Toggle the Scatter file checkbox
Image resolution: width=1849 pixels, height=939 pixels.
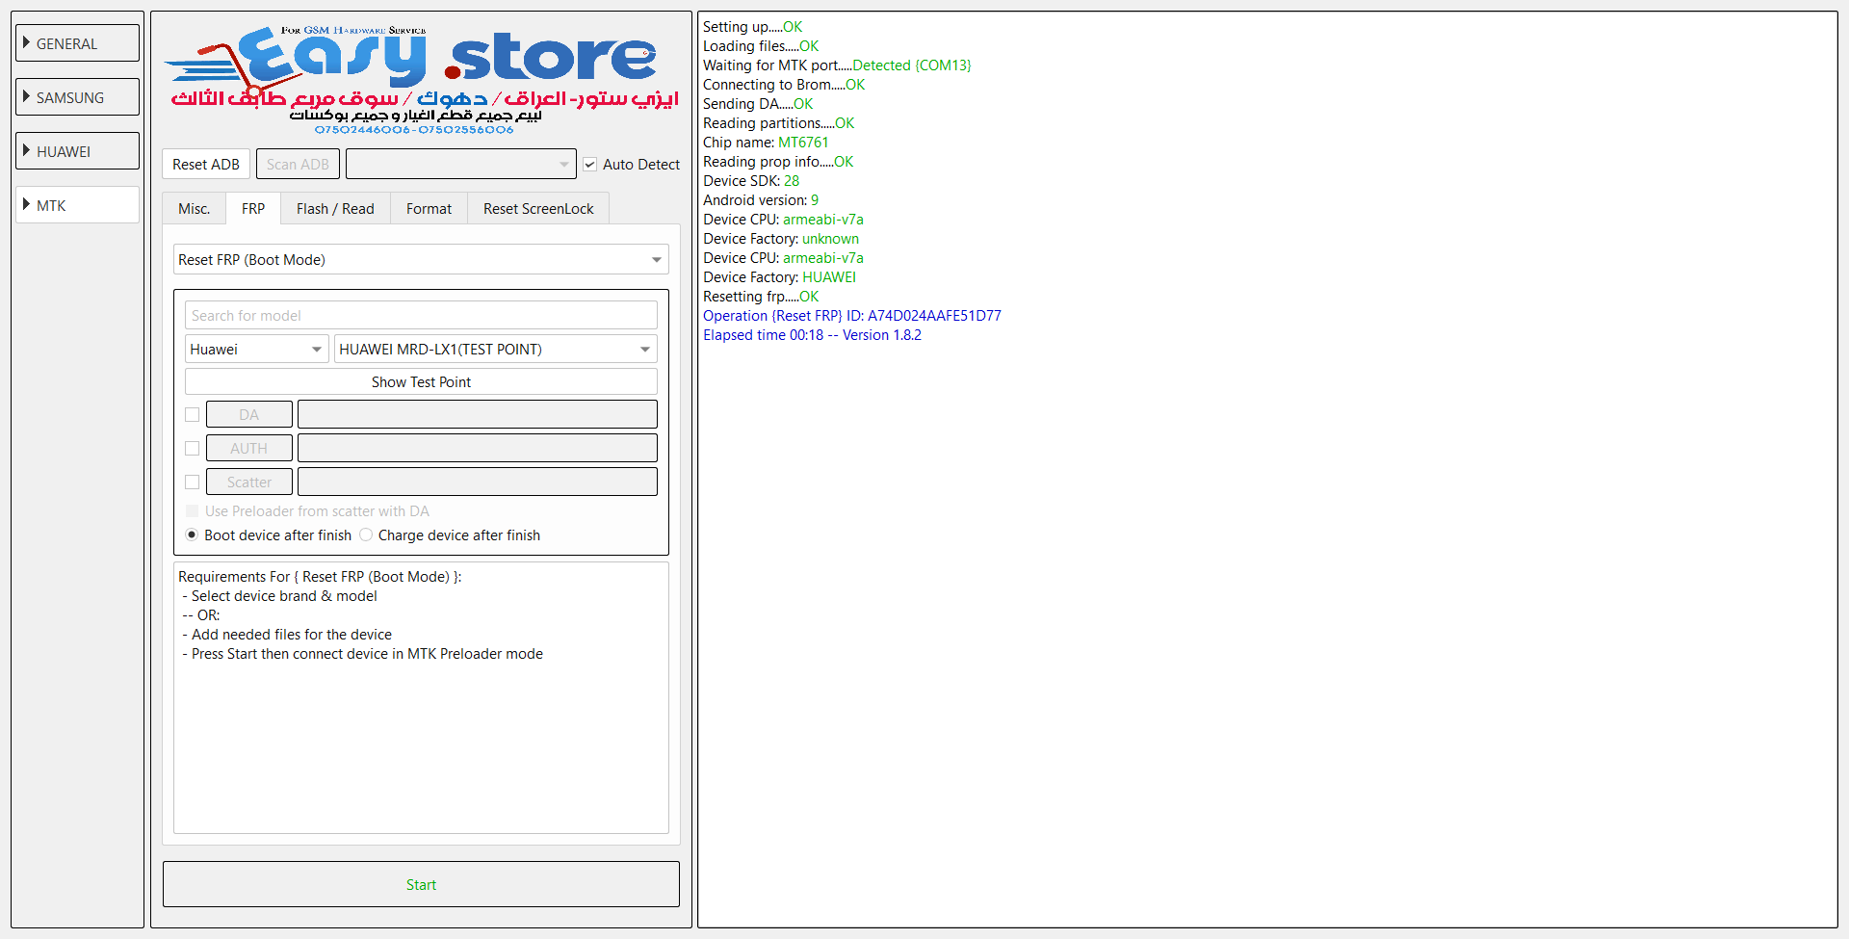(x=193, y=483)
